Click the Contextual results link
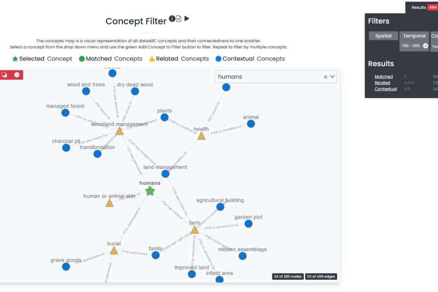Viewport: 438px width, 292px height. [x=385, y=89]
